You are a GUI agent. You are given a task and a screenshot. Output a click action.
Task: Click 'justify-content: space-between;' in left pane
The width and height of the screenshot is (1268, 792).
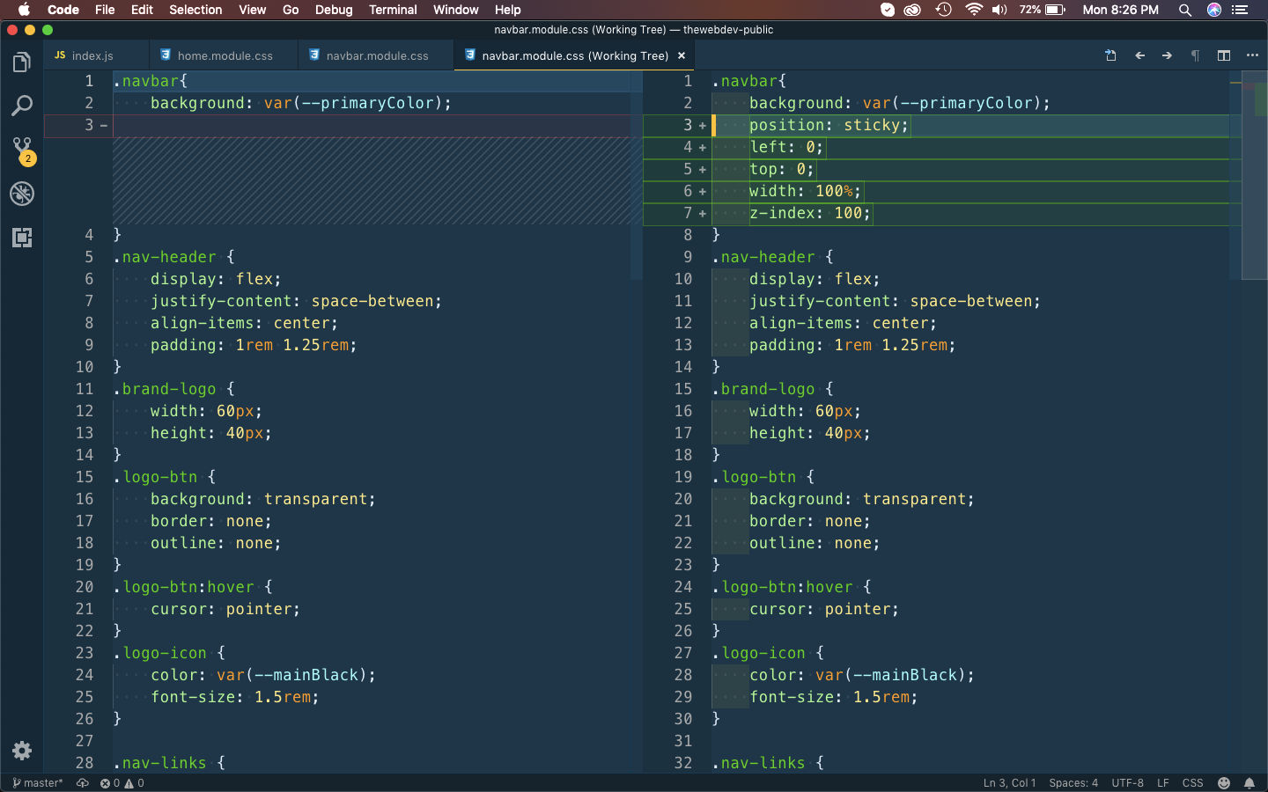click(296, 301)
